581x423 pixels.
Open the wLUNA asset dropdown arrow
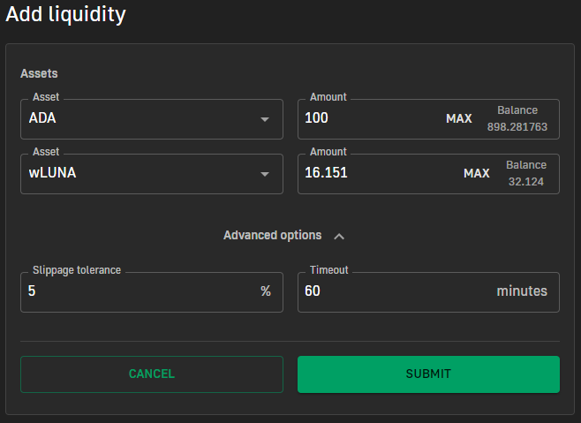(x=265, y=174)
